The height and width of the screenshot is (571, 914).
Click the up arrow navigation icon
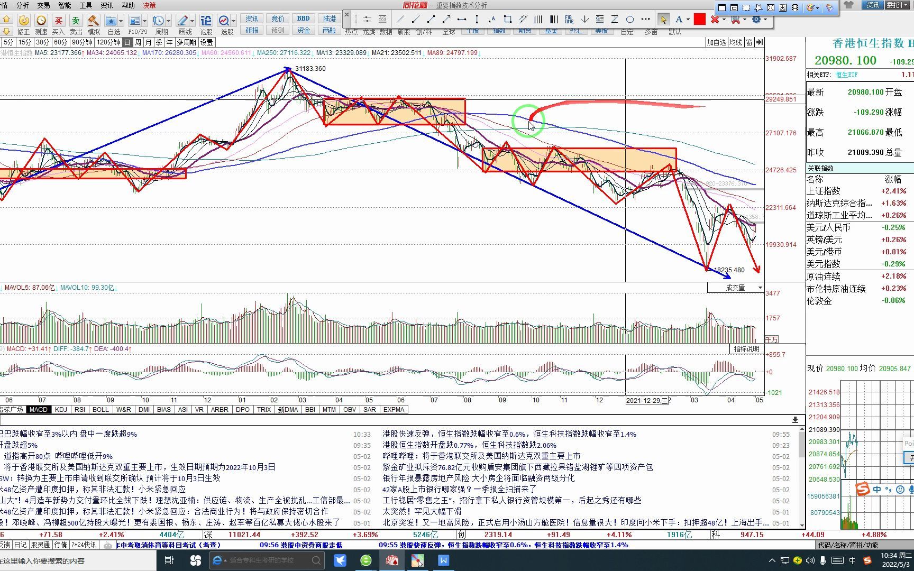[6, 19]
